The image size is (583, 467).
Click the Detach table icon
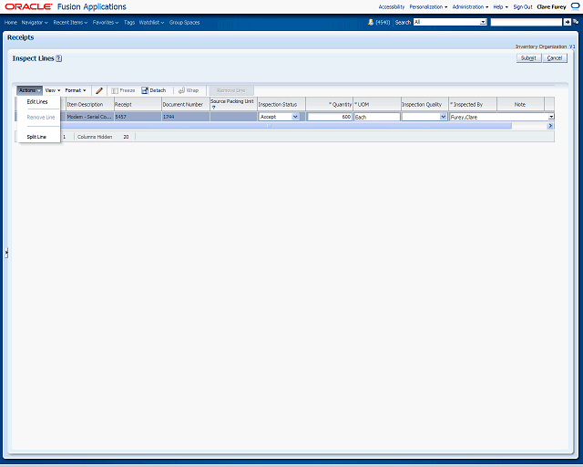[153, 90]
